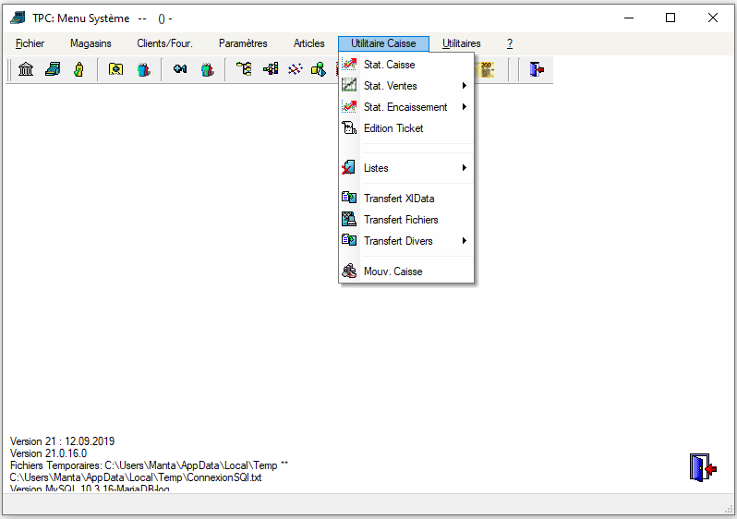Click the yellow person toolbar icon
Image resolution: width=737 pixels, height=519 pixels.
[x=79, y=69]
